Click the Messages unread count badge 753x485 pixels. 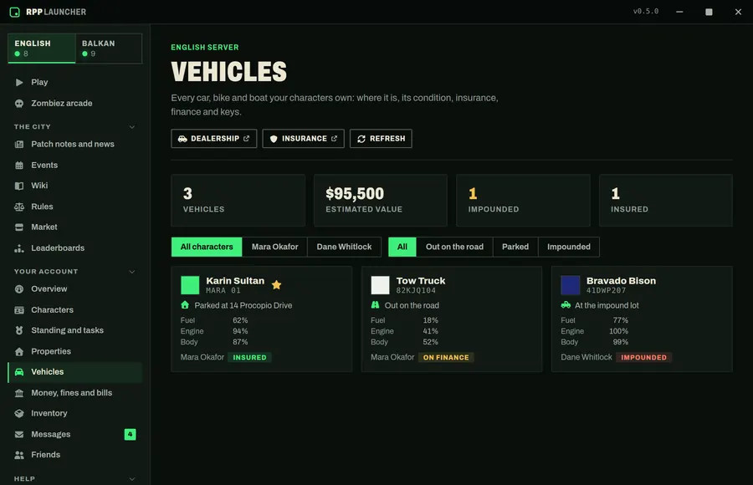tap(131, 434)
